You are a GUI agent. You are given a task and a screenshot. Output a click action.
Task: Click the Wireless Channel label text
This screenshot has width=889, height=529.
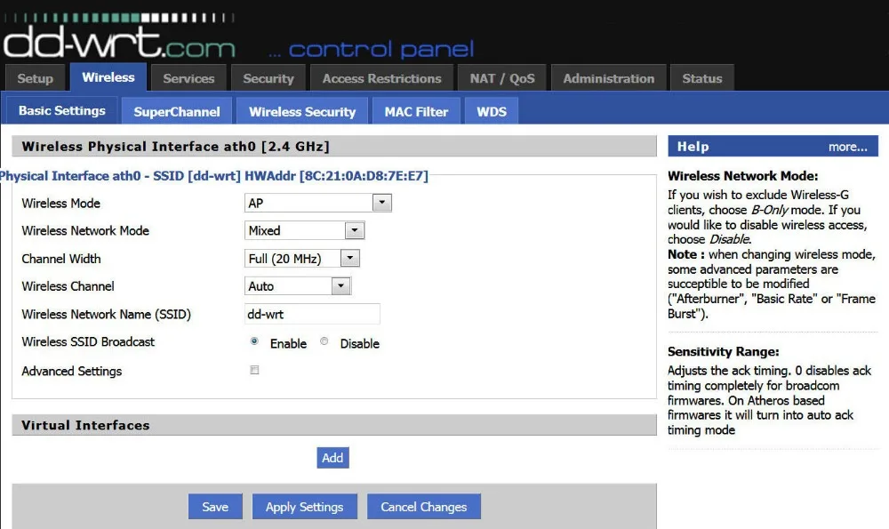click(68, 286)
